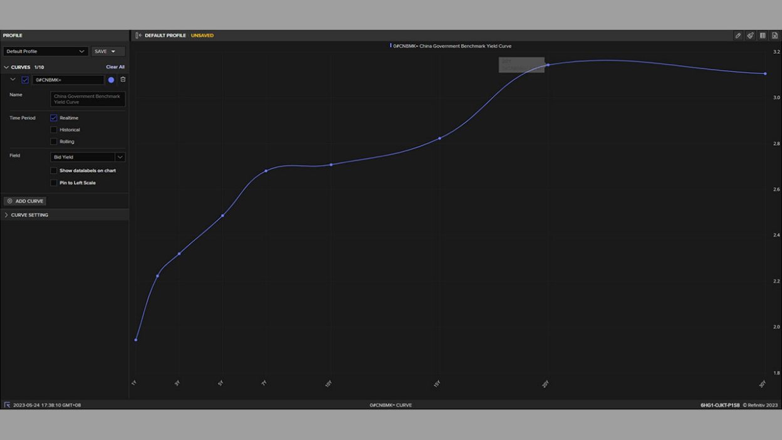Click the delete curve trash icon for 0#CNBMK=

tap(123, 79)
